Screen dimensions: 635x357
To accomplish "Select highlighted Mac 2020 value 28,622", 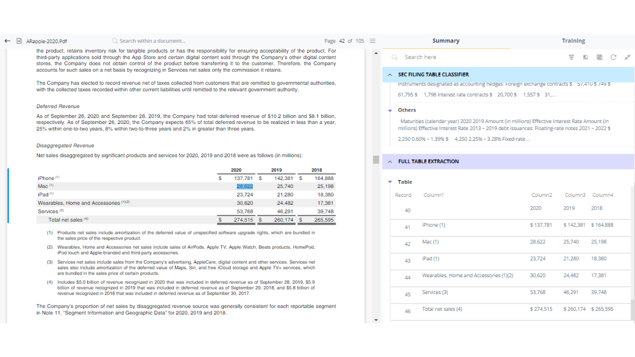I will (245, 186).
